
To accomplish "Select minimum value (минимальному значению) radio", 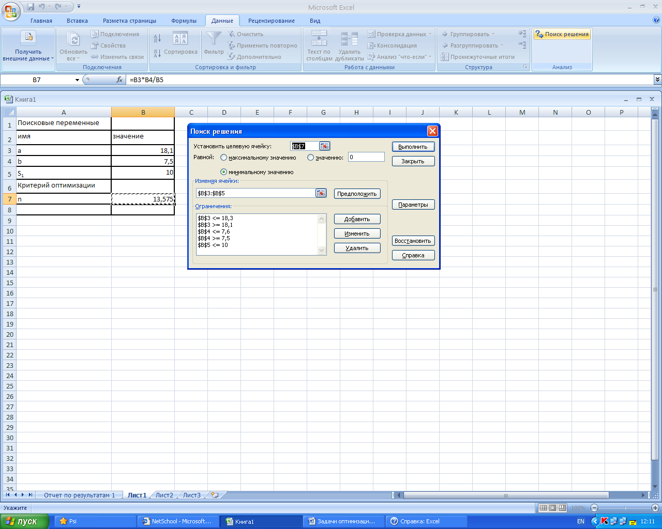I will pos(224,172).
